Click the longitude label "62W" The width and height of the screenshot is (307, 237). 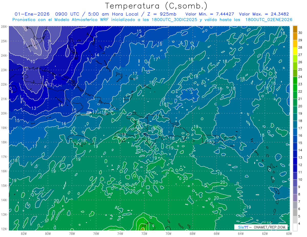click(x=265, y=233)
